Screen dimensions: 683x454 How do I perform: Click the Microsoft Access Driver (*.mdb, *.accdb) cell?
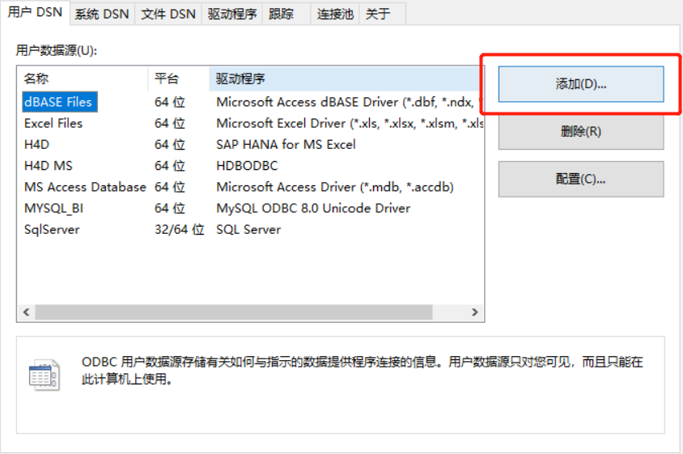334,188
